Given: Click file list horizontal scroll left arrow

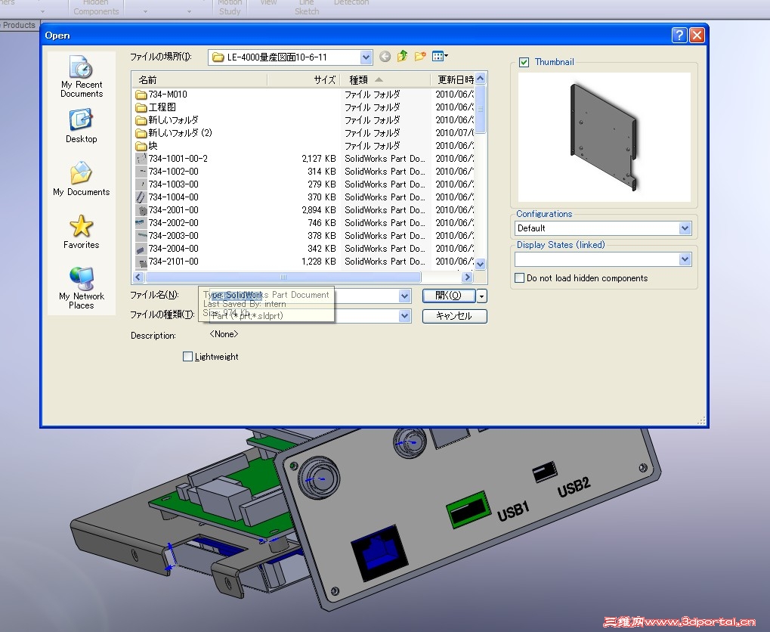Looking at the screenshot, I should [x=138, y=277].
